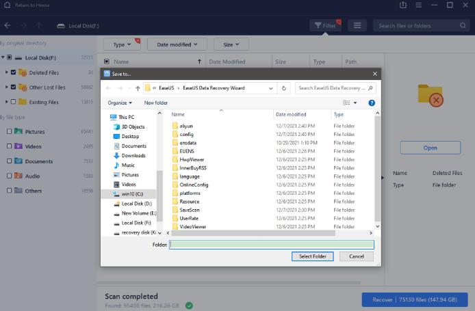Check the Existing Files checkbox
The image size is (475, 311).
pos(13,102)
